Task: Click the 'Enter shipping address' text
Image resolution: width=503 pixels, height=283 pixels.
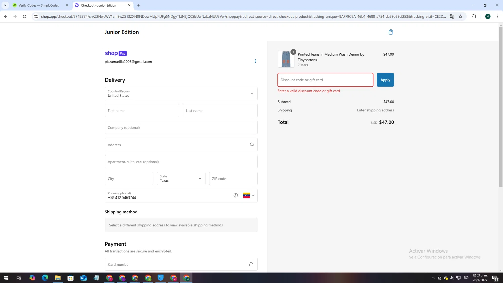Action: (x=375, y=110)
